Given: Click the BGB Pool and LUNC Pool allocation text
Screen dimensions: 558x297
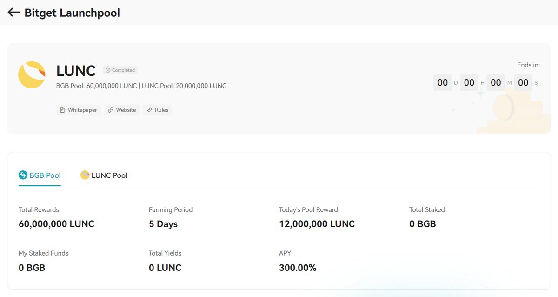Looking at the screenshot, I should coord(141,86).
